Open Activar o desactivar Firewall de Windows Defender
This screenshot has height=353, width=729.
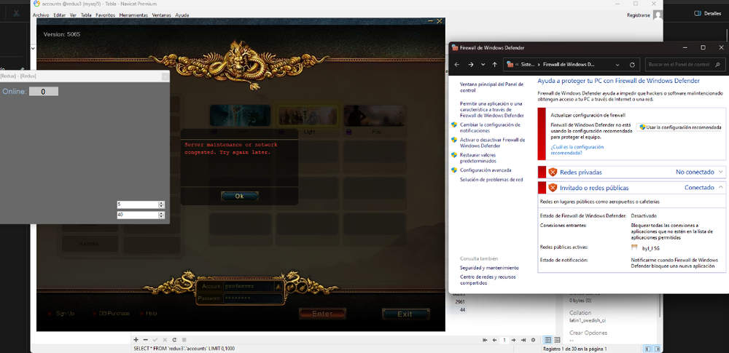point(492,143)
